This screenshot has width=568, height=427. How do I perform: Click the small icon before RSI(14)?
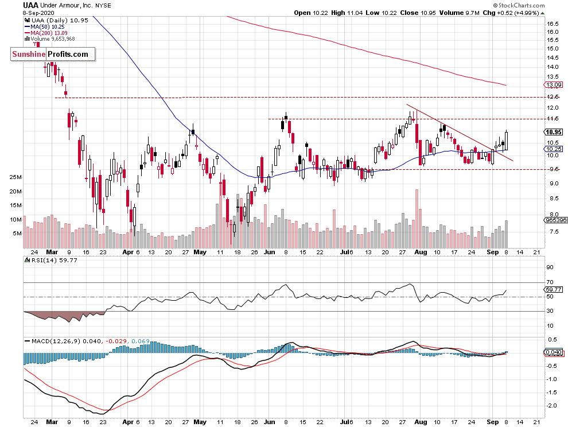[x=27, y=260]
